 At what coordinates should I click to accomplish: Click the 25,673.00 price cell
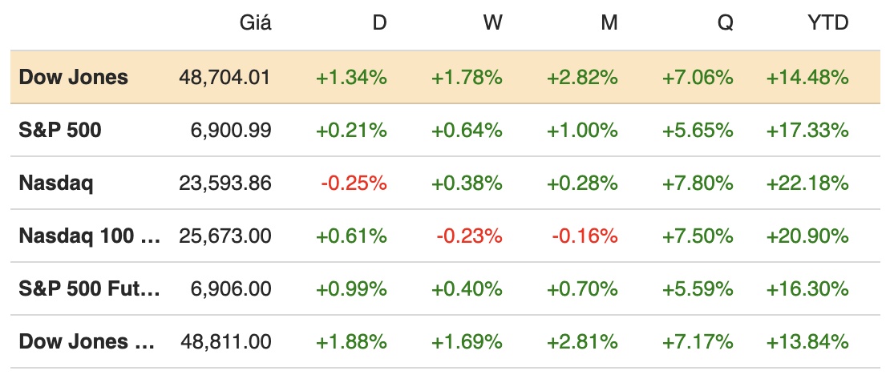pyautogui.click(x=225, y=236)
